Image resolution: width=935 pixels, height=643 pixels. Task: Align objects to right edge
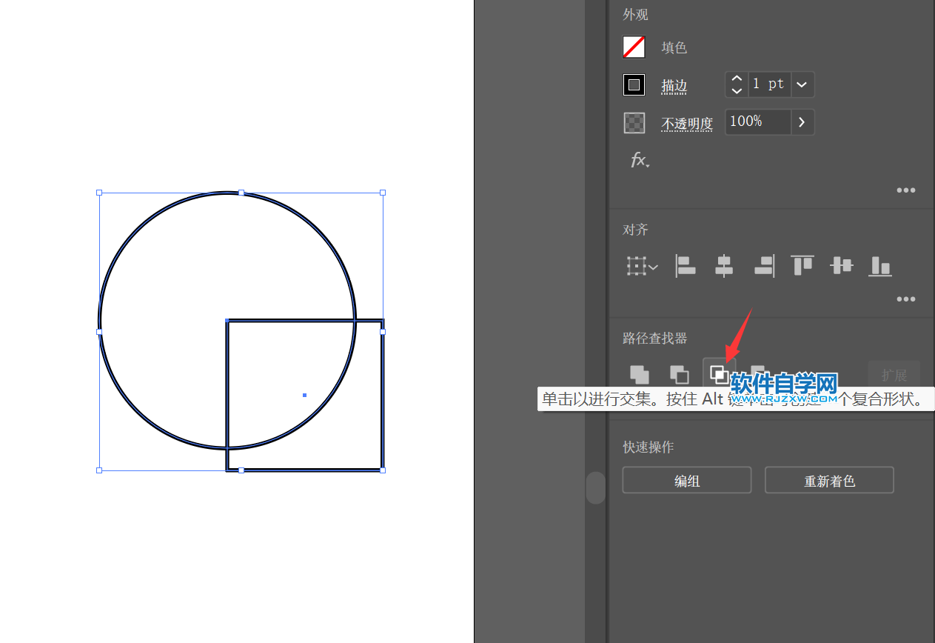pos(765,266)
